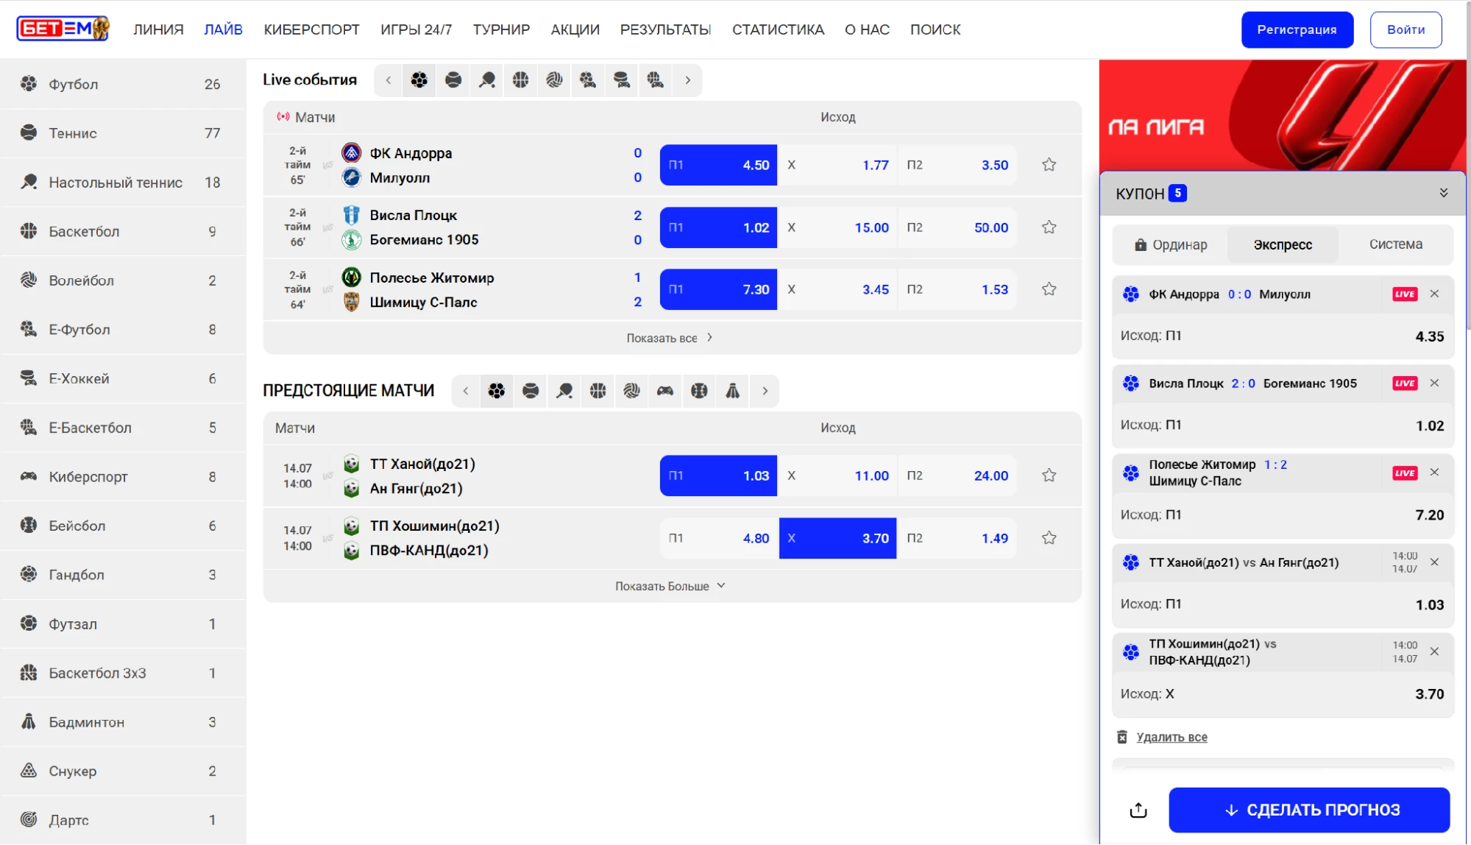Click trash icon next to Удалить все
Image resolution: width=1471 pixels, height=845 pixels.
[1122, 737]
